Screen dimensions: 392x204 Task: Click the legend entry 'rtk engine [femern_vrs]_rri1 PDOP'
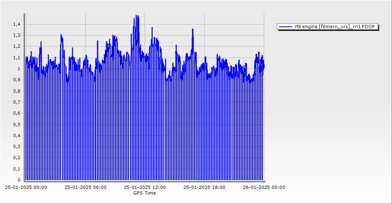336,27
